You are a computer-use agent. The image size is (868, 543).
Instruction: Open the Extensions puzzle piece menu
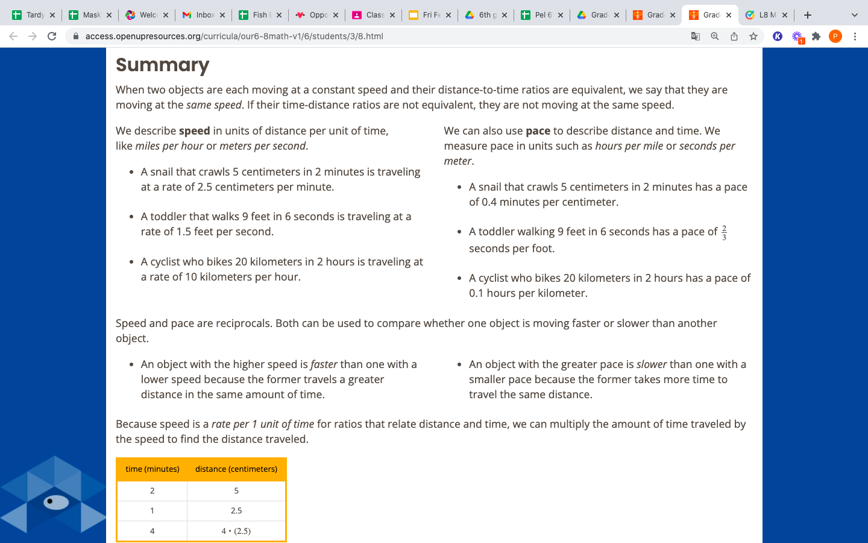(816, 36)
